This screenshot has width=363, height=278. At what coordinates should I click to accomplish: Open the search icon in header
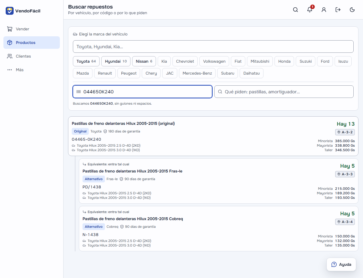(296, 10)
